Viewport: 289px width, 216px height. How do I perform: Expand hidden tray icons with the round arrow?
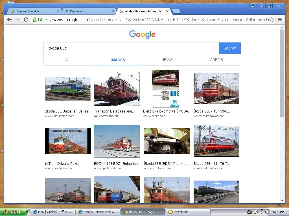tap(268, 212)
